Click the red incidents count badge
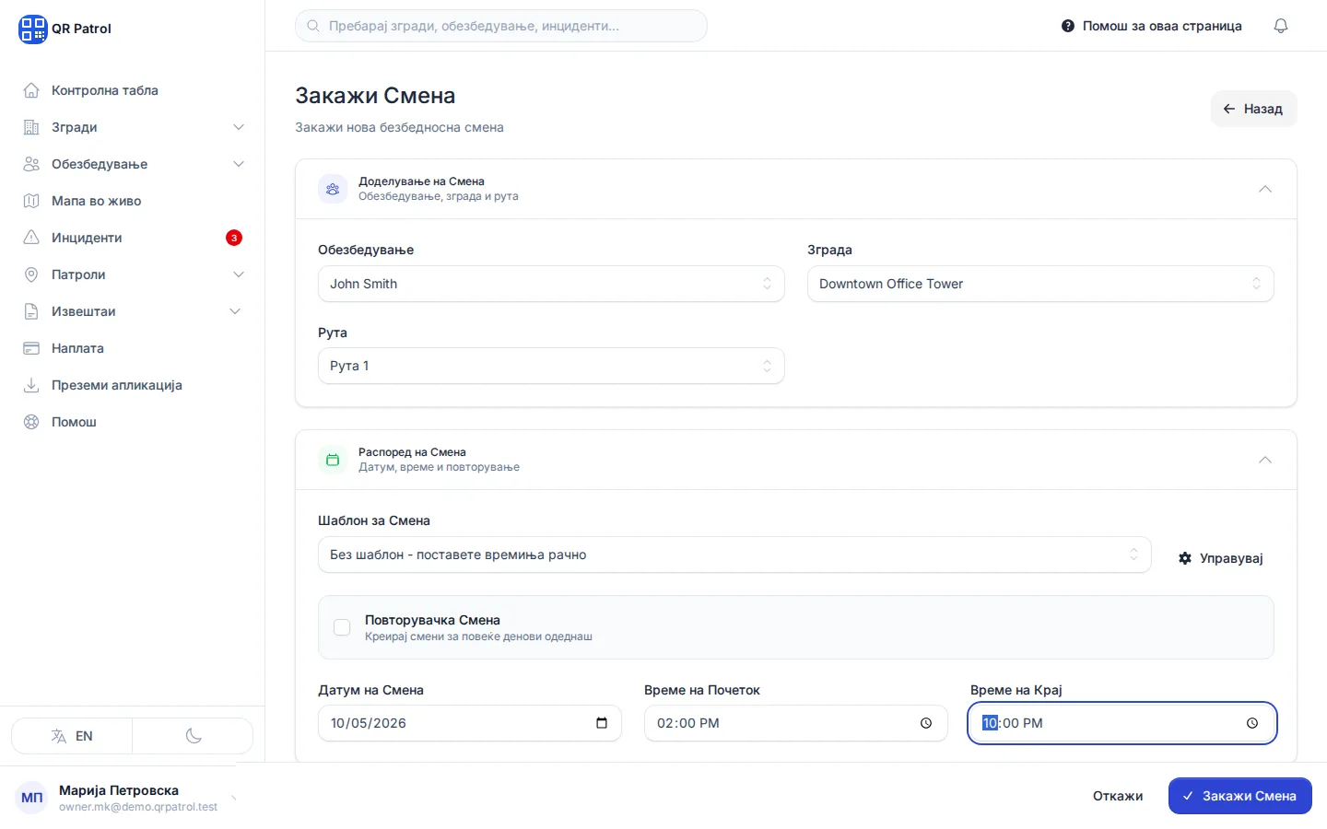 click(x=234, y=238)
